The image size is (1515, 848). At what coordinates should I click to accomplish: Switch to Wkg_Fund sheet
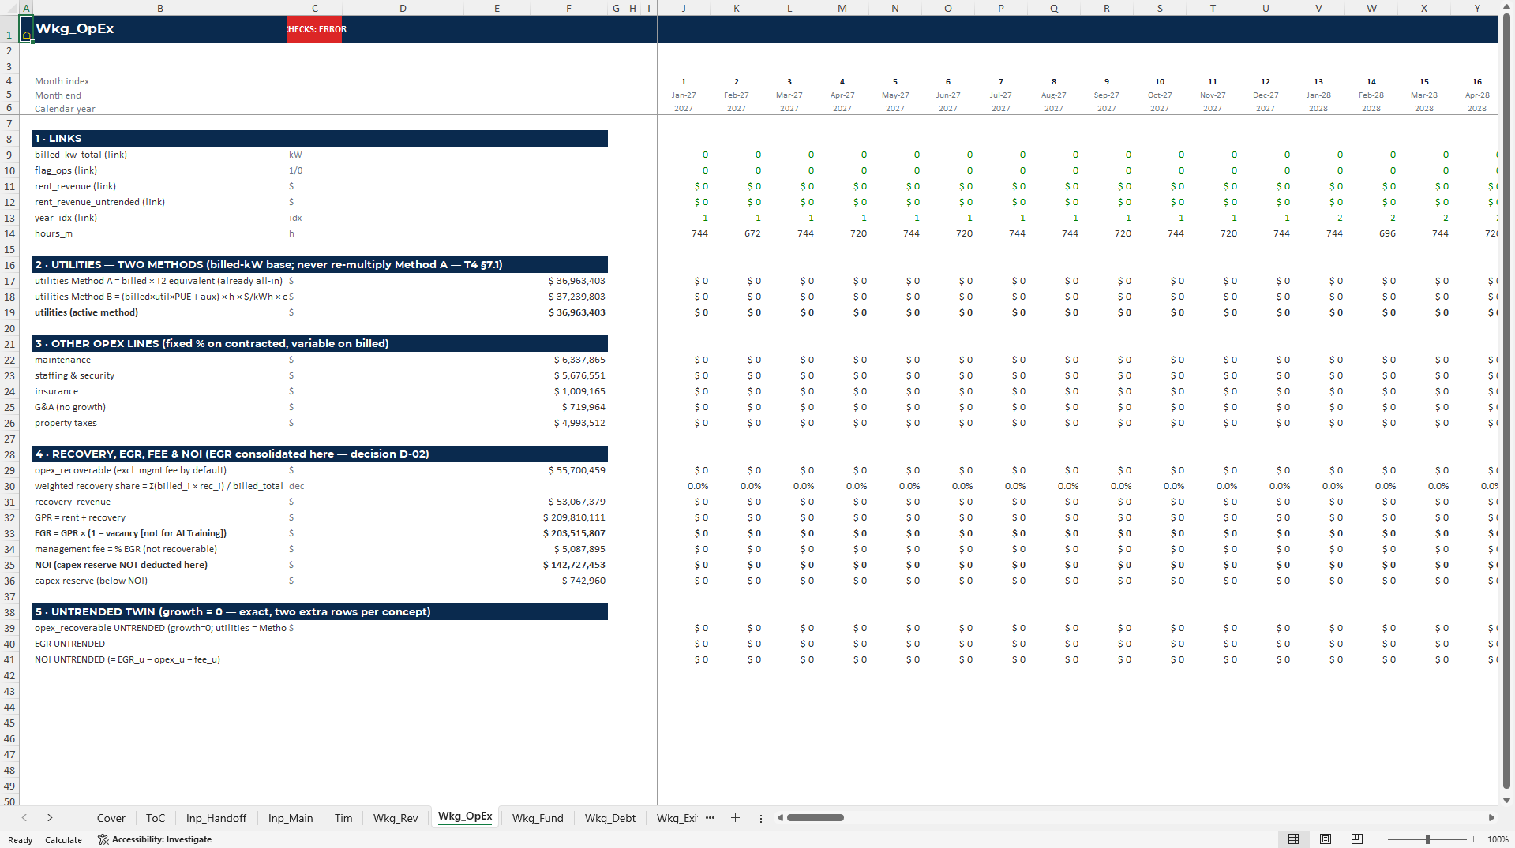(538, 818)
